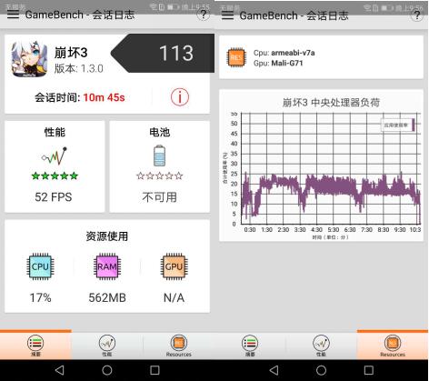Tap help question mark on right screen
The image size is (429, 381).
(417, 15)
